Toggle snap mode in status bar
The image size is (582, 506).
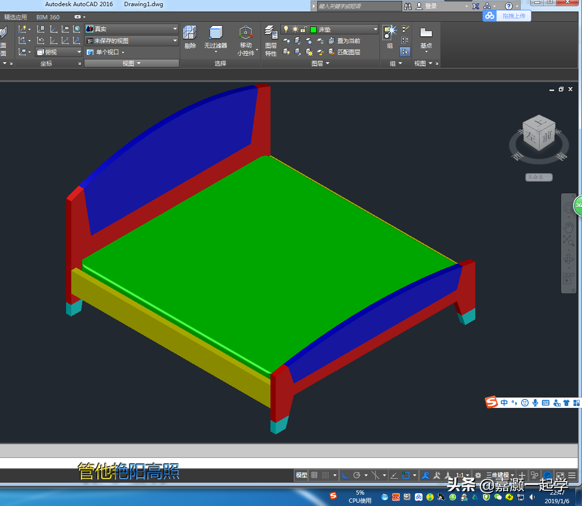pyautogui.click(x=325, y=475)
